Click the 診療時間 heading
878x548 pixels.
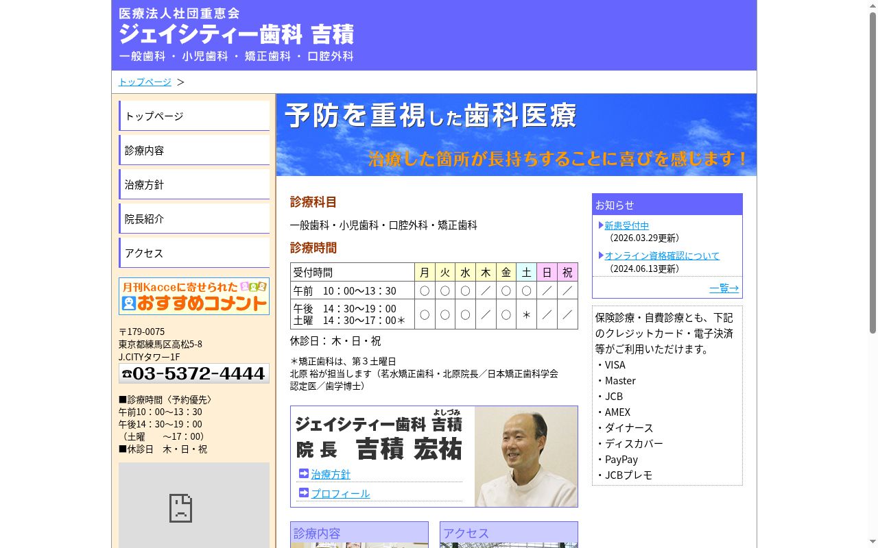pos(313,248)
